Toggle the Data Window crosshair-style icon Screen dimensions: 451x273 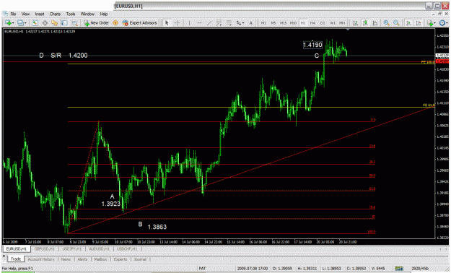[45, 23]
